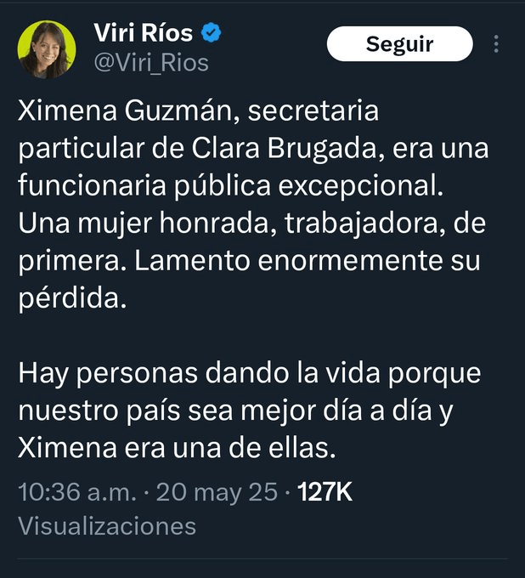The height and width of the screenshot is (578, 525).
Task: Click the name Ximena Guzmán in tweet
Action: (126, 111)
